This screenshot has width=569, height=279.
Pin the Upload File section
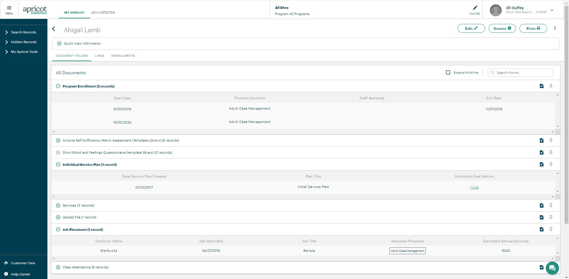551,217
